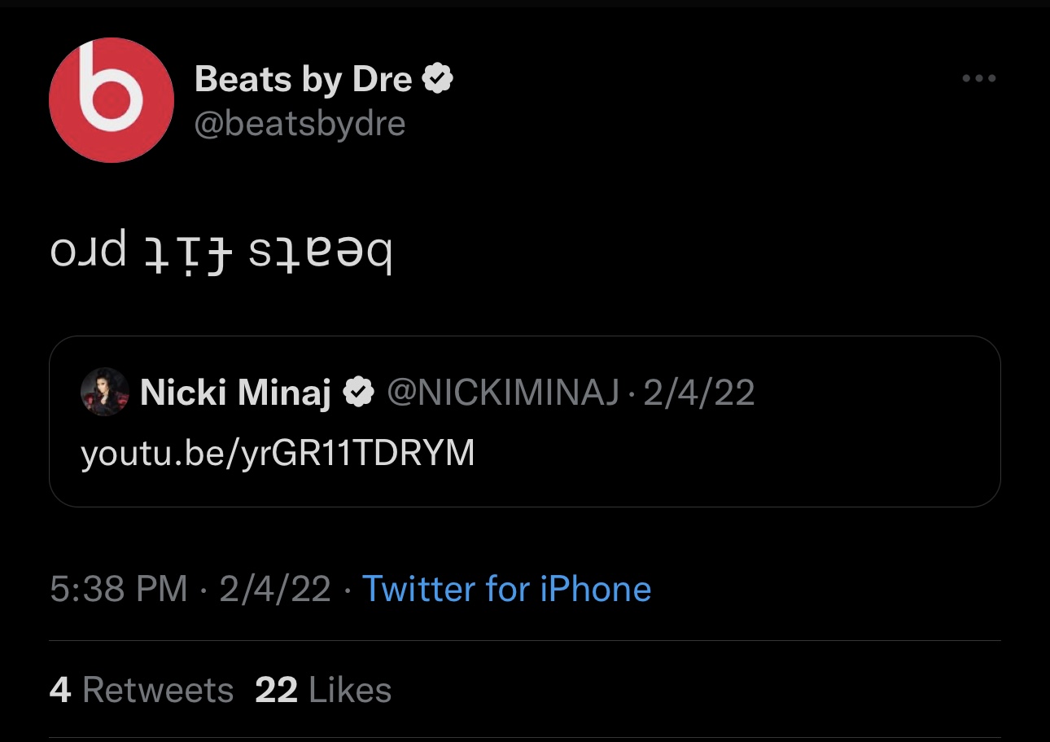Open the quoted tweet card's empty area
The width and height of the screenshot is (1050, 742).
coord(733,464)
